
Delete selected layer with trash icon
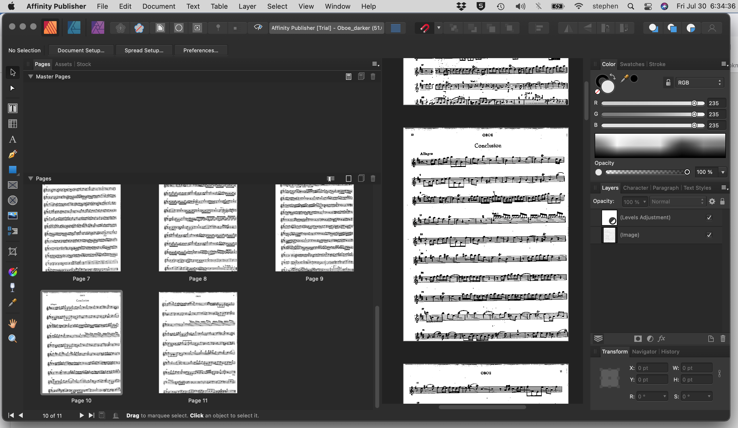click(x=723, y=339)
